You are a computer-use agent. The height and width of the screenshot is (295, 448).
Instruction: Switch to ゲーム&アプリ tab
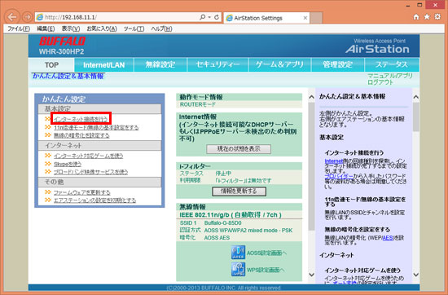(279, 64)
